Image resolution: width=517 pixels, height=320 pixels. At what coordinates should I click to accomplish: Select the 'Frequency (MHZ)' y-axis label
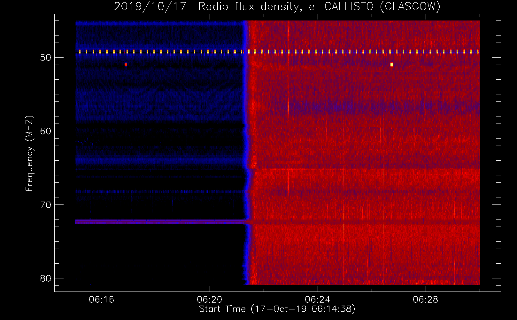tap(29, 154)
